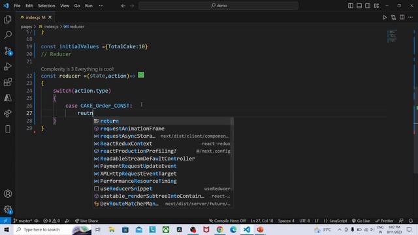
Task: Toggle the secondary side bar layout
Action: coord(368,6)
